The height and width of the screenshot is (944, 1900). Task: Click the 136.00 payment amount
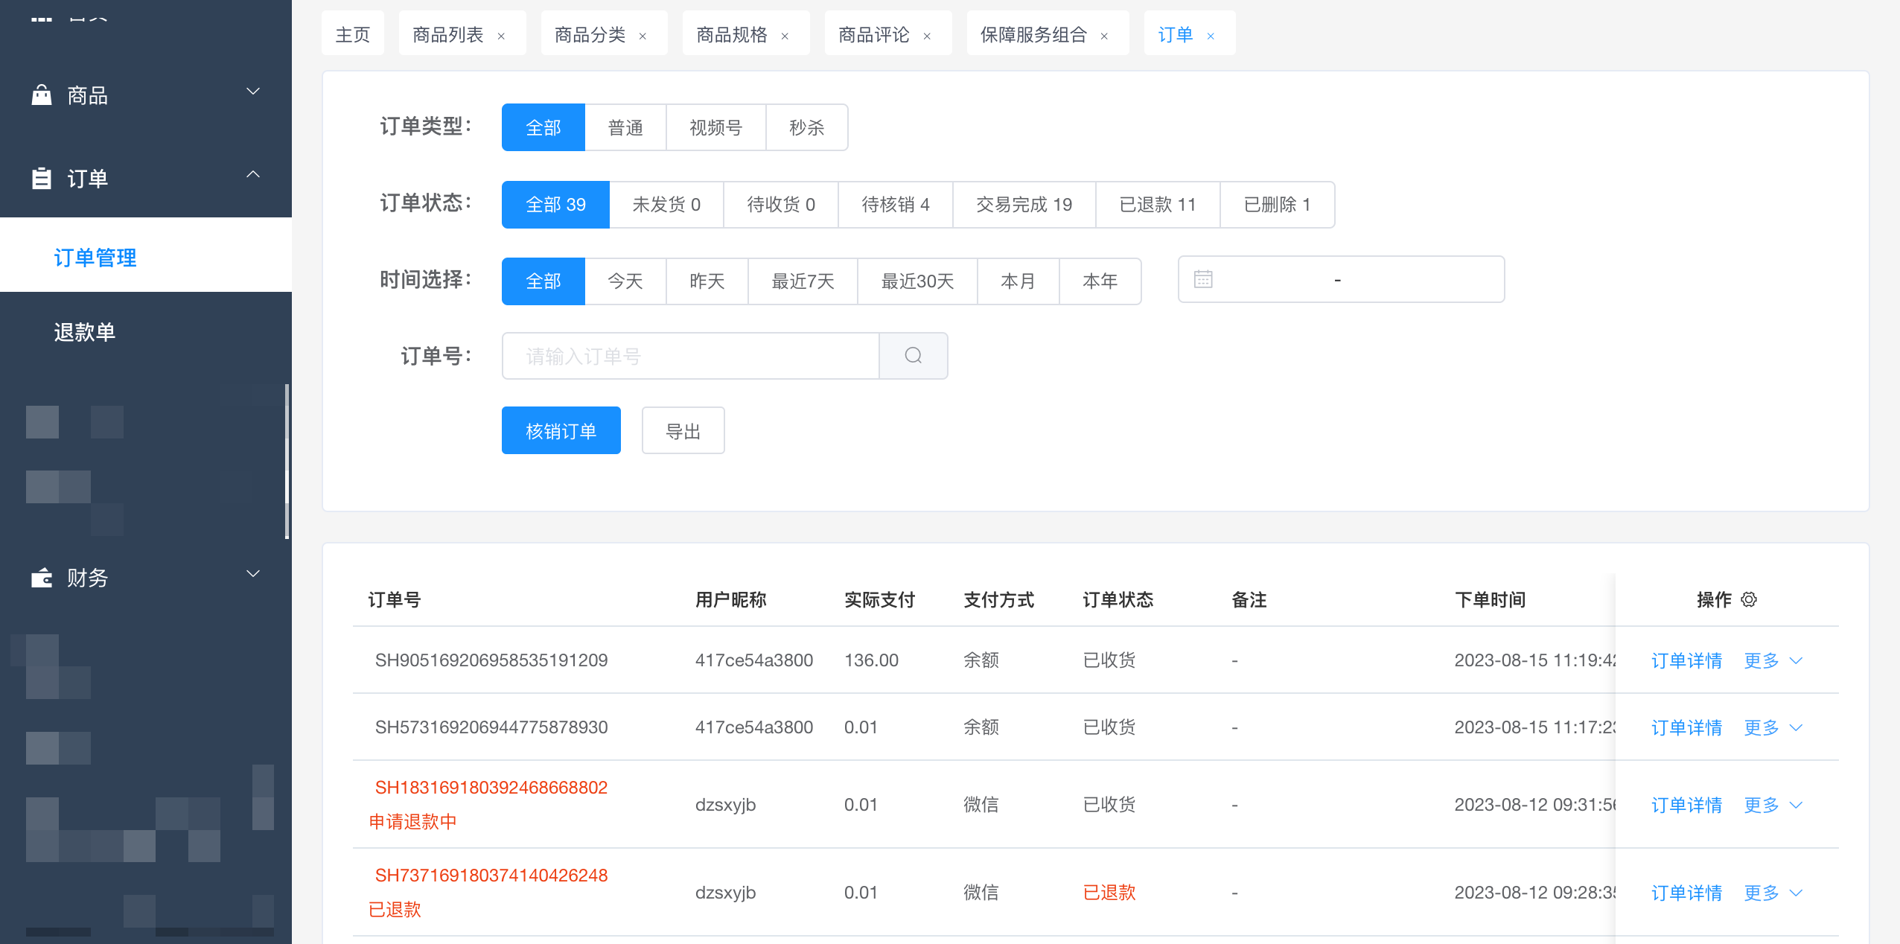(872, 660)
